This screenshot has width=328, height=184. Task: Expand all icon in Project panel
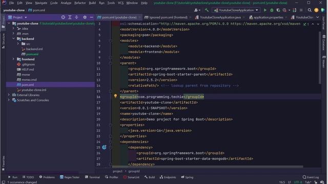(x=70, y=17)
